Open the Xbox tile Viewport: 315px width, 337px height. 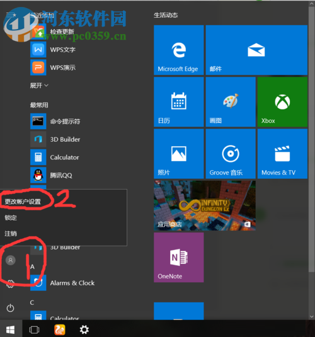coord(282,102)
